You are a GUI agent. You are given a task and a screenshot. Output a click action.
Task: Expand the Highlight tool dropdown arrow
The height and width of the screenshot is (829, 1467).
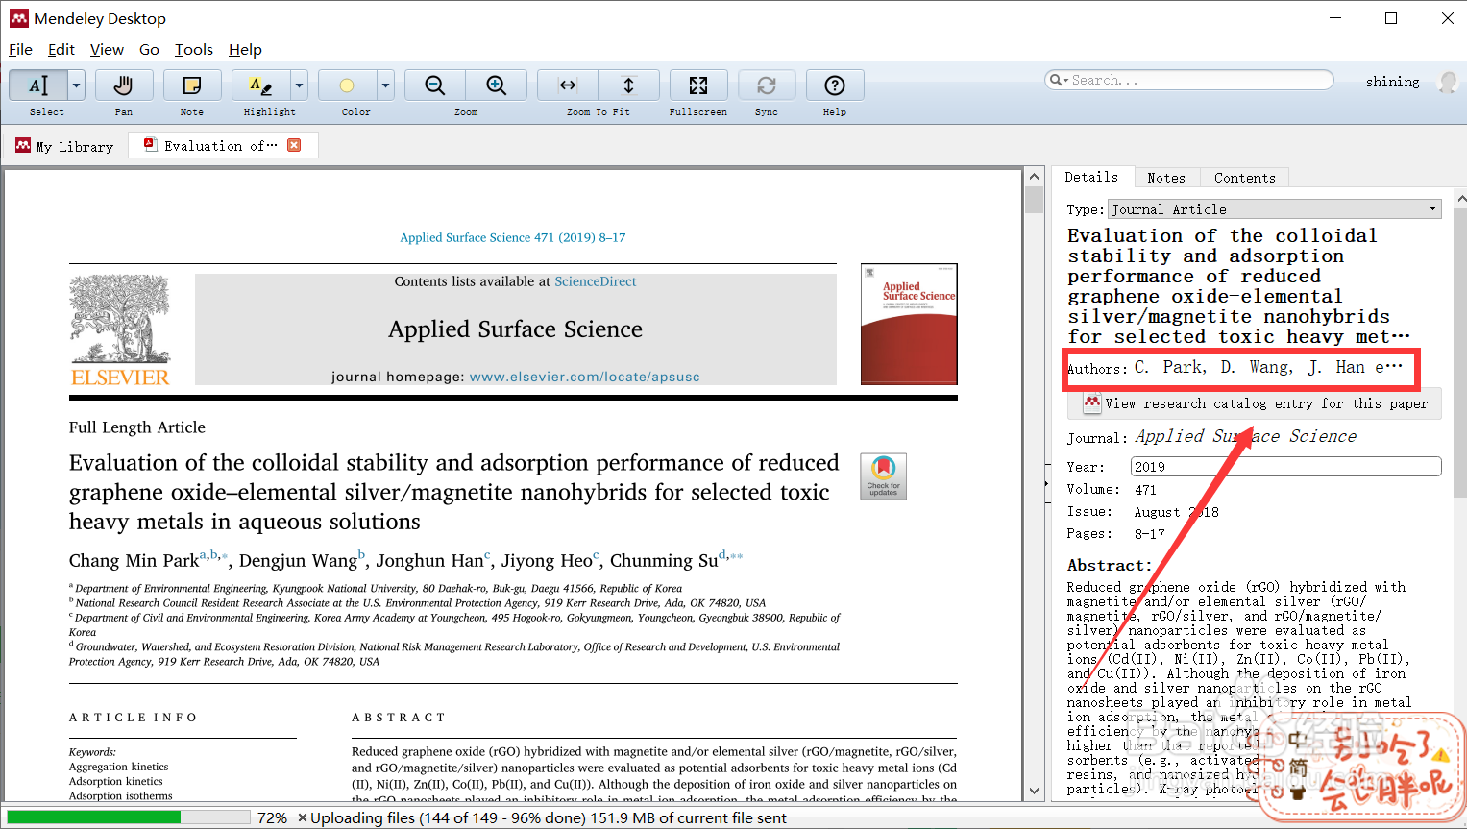299,85
